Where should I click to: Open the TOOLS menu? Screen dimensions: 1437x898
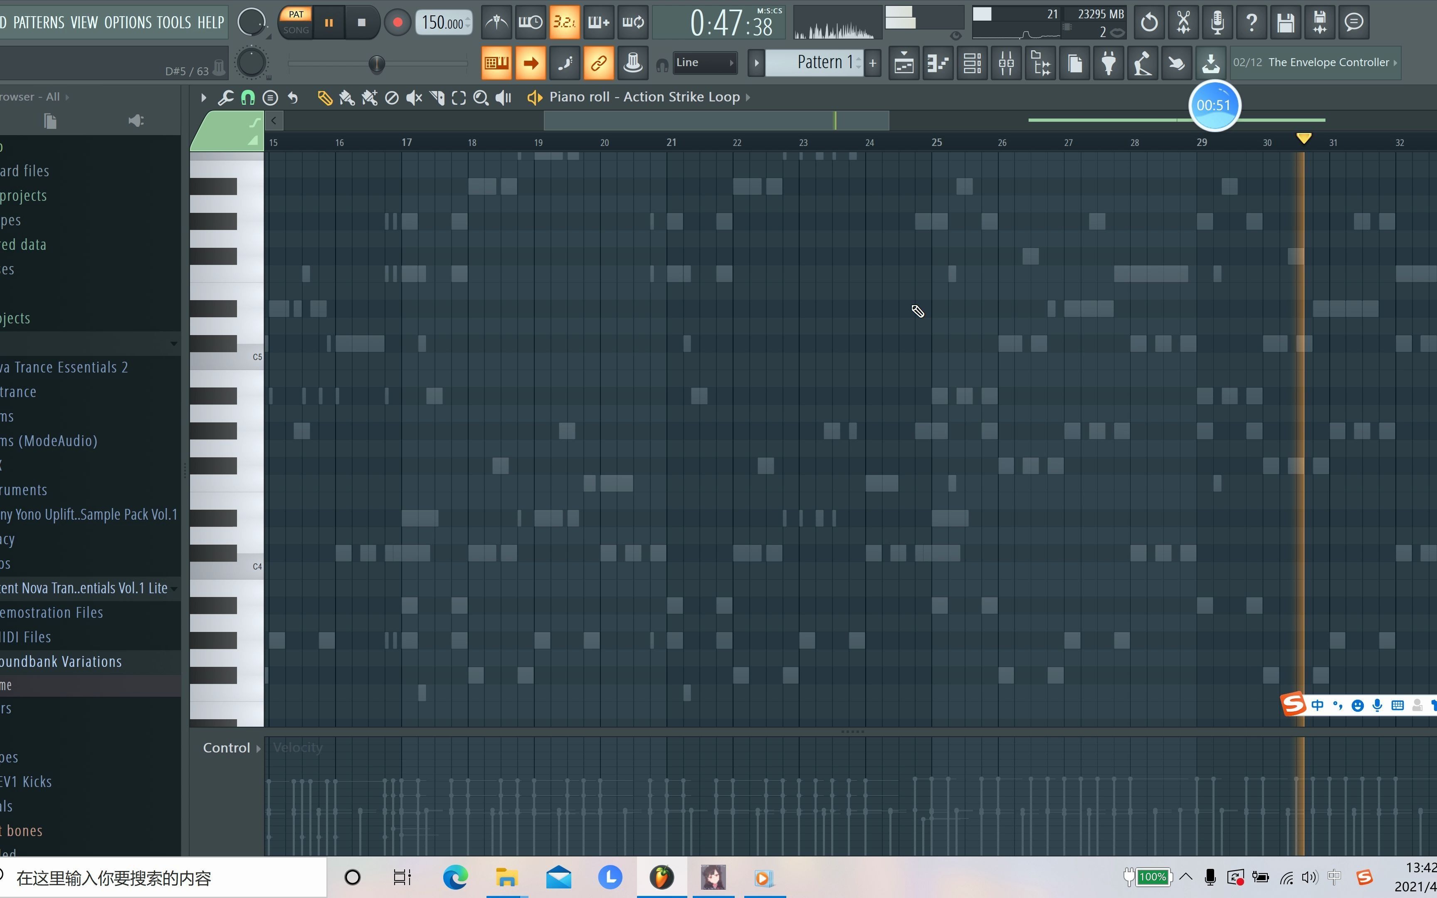point(173,22)
